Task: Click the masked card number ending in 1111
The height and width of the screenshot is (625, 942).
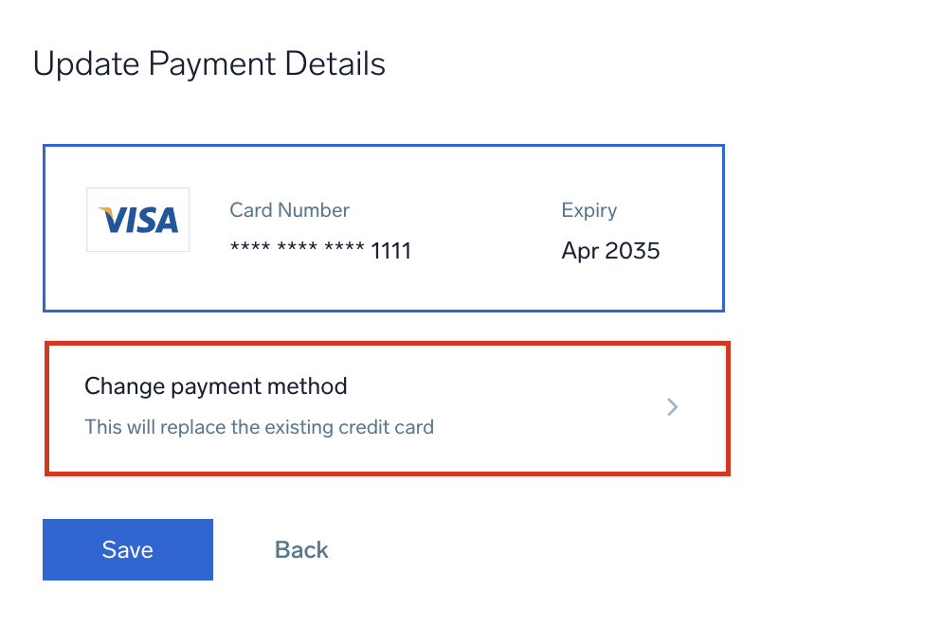Action: (319, 250)
